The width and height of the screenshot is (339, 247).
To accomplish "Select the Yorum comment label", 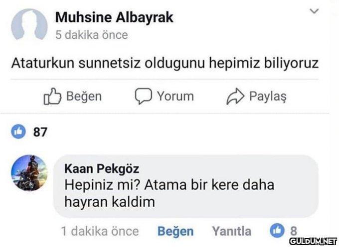I will pyautogui.click(x=175, y=96).
